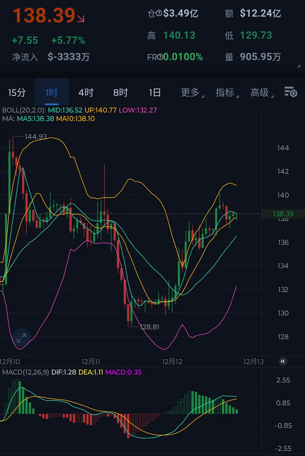Image resolution: width=305 pixels, height=456 pixels.
Task: Open the 更多 timeframes dropdown
Action: 192,92
